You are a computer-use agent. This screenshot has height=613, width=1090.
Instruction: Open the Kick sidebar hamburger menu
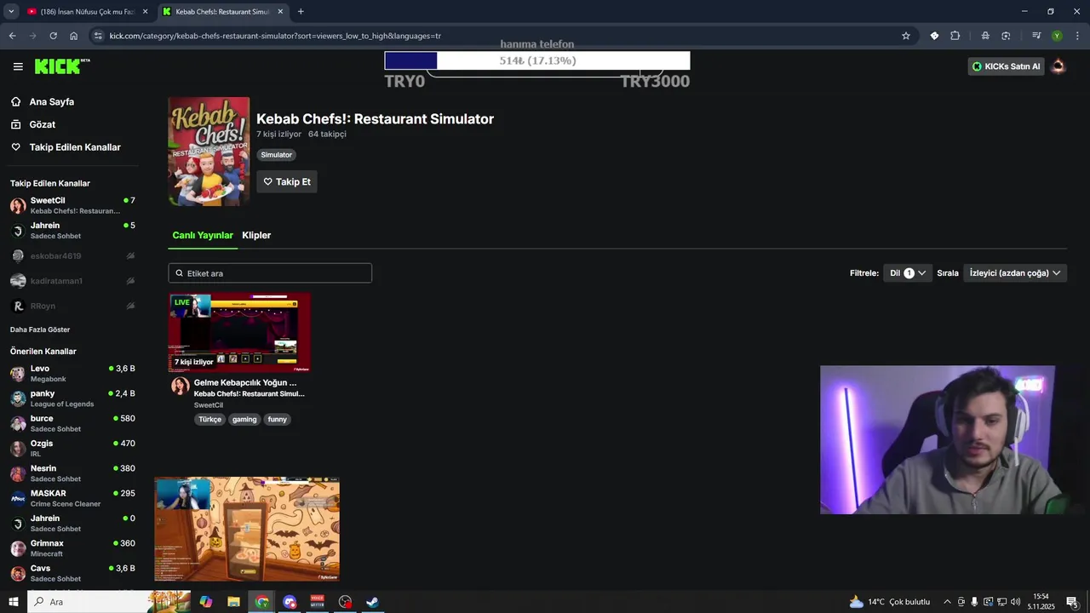tap(18, 66)
